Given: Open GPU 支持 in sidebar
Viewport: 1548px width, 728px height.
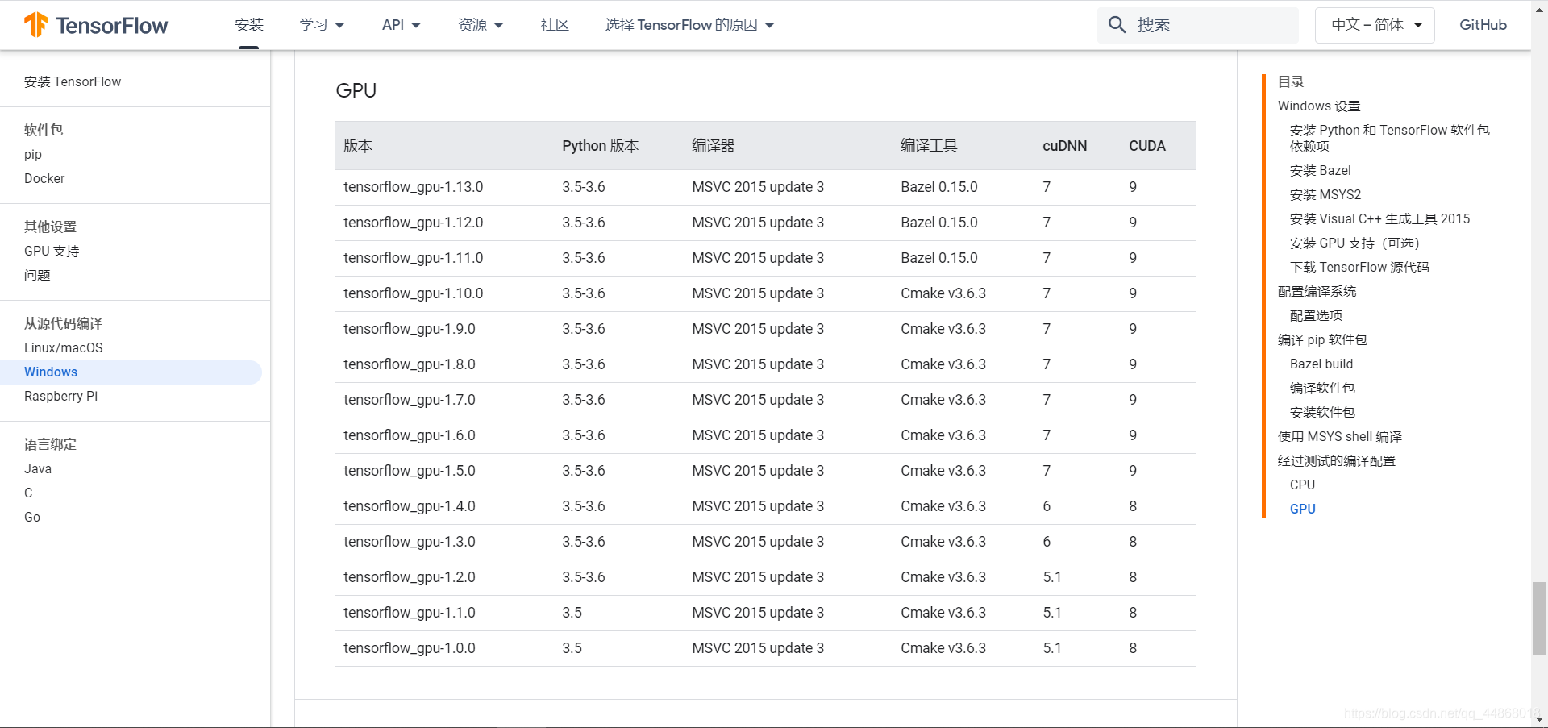Looking at the screenshot, I should point(52,252).
